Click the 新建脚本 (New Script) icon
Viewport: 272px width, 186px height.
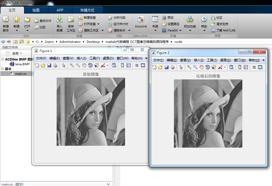pyautogui.click(x=6, y=19)
